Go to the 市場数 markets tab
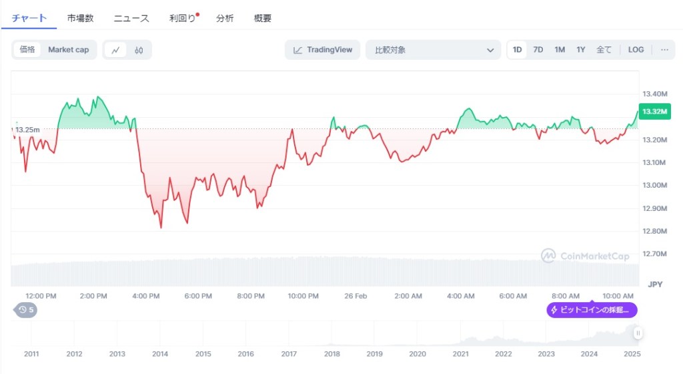 click(x=80, y=19)
